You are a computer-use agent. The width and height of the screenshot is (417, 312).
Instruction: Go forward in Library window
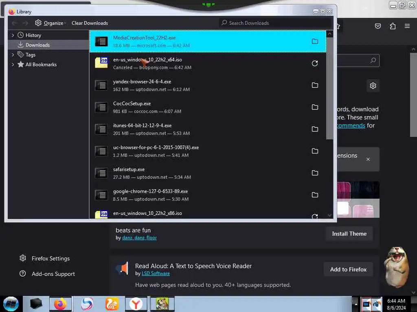(25, 23)
